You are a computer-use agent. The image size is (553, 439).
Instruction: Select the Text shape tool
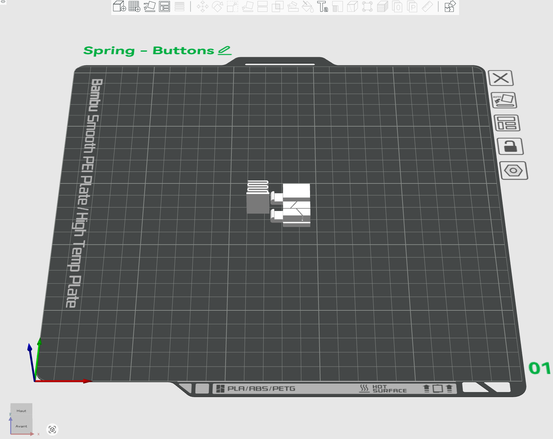click(x=322, y=6)
